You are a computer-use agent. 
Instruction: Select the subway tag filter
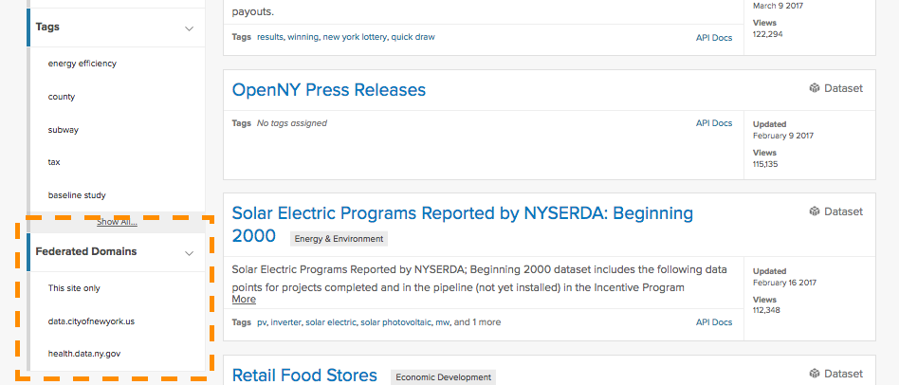point(64,130)
